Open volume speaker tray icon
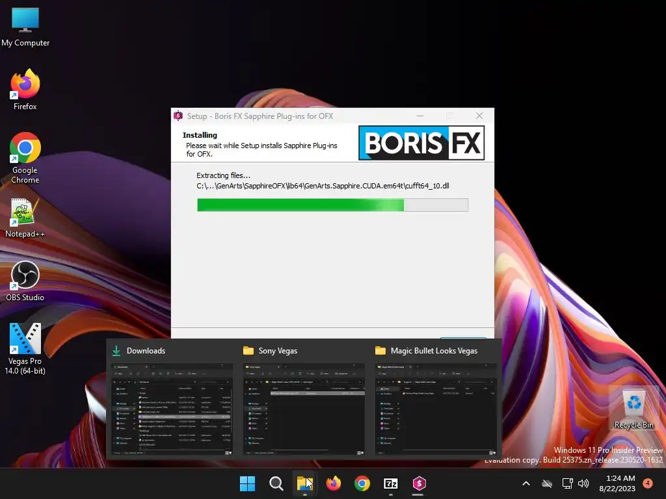This screenshot has width=666, height=499. [x=583, y=483]
